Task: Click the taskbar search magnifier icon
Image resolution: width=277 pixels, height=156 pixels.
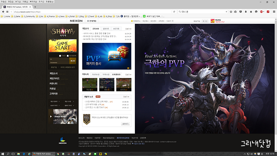Action: tap(8, 154)
